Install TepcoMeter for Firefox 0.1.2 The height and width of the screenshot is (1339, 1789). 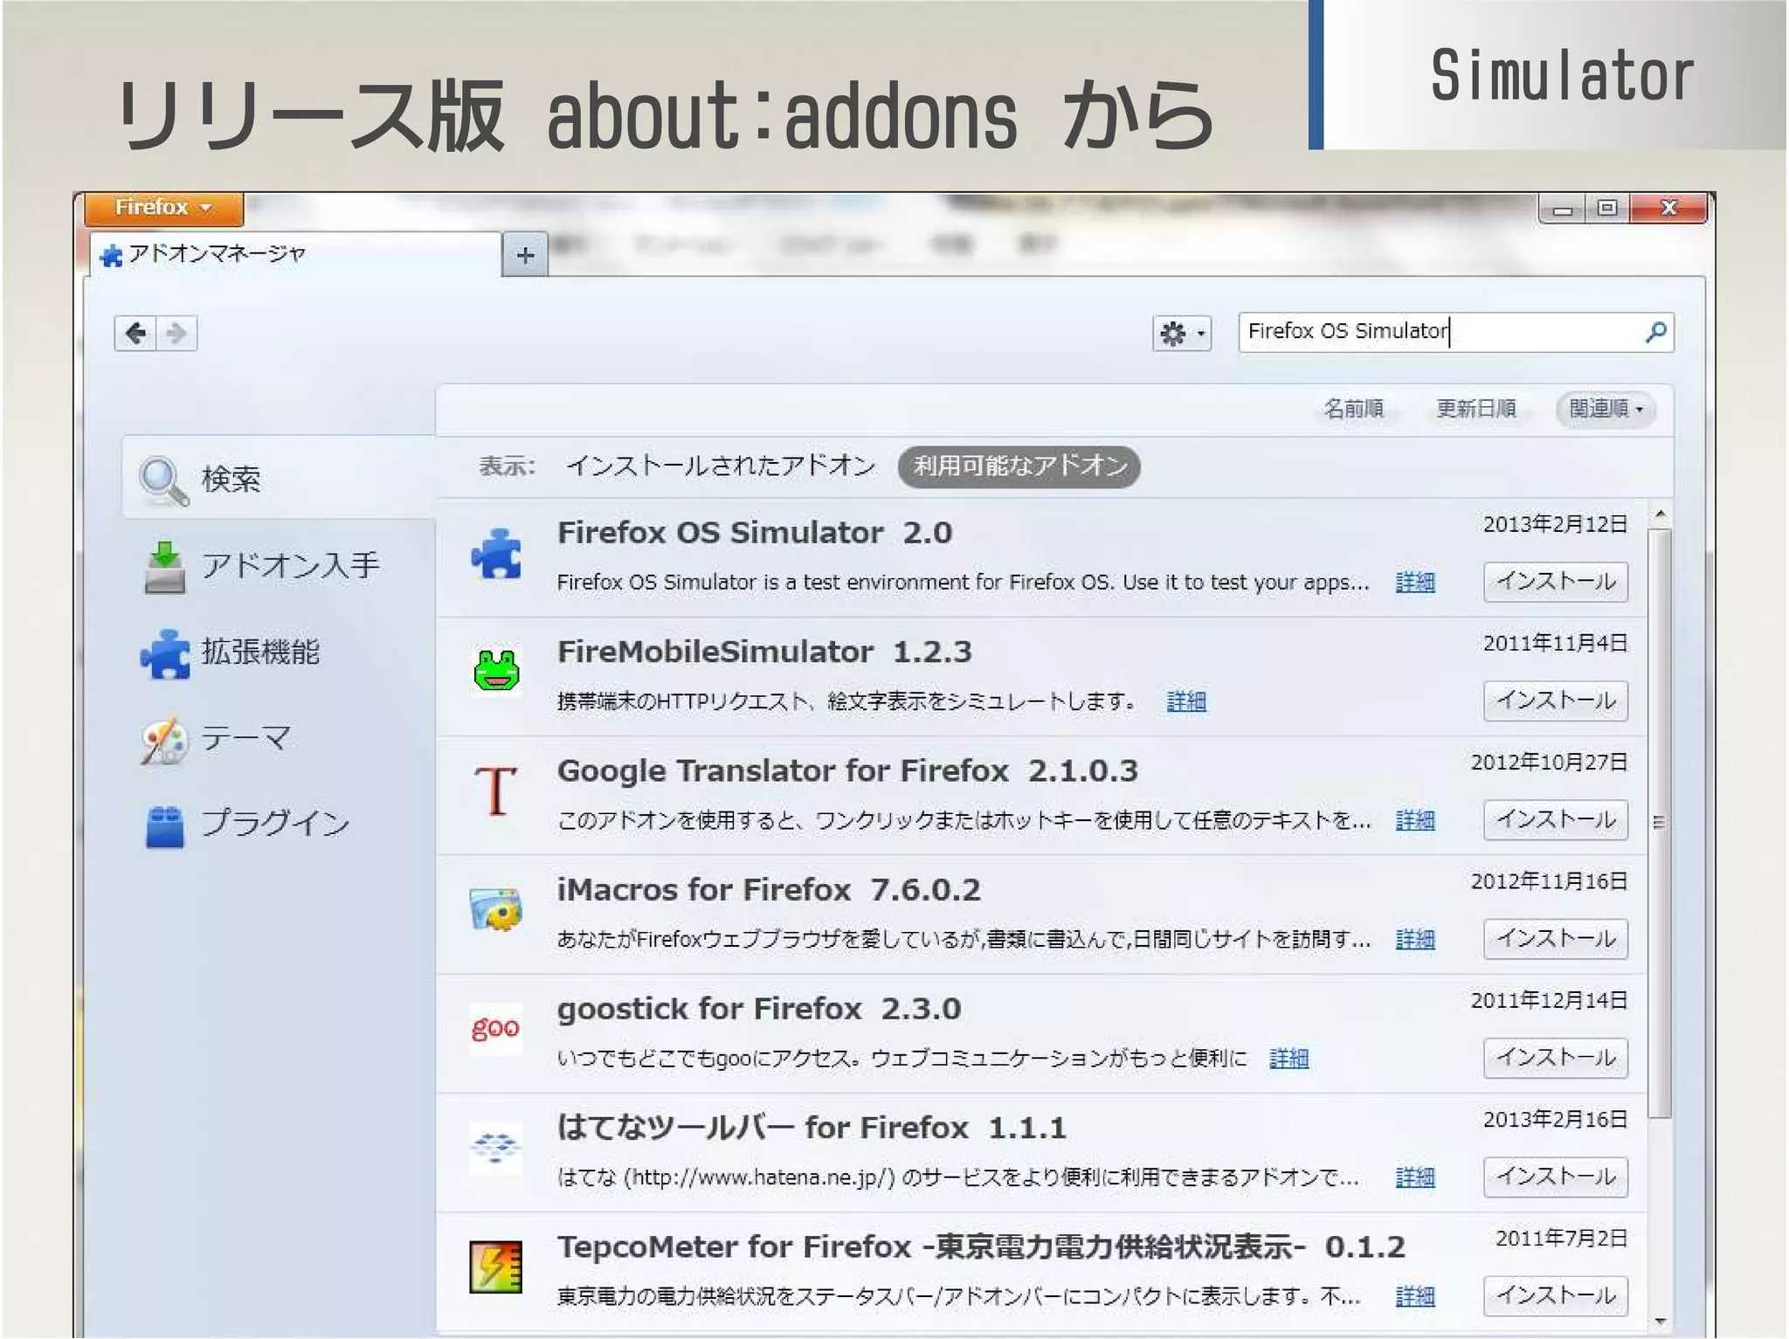click(1556, 1295)
